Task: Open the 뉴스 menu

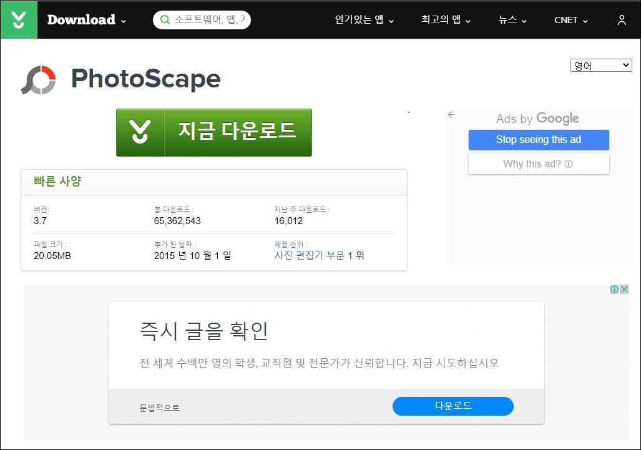Action: [x=512, y=19]
